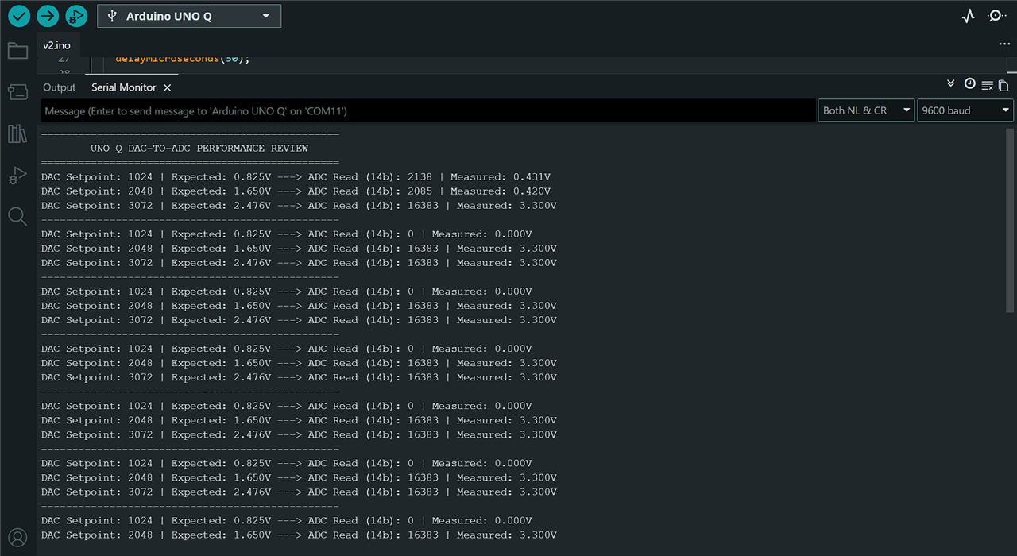Open the editor tab overflow three-dots menu

pos(1003,44)
